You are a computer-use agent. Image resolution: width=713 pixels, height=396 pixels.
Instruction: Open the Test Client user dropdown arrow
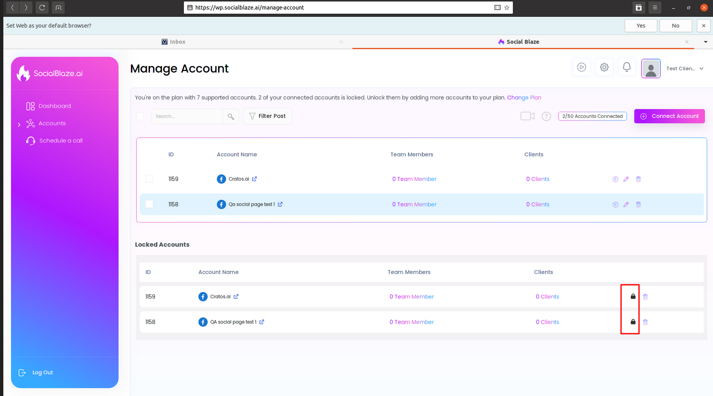point(701,69)
